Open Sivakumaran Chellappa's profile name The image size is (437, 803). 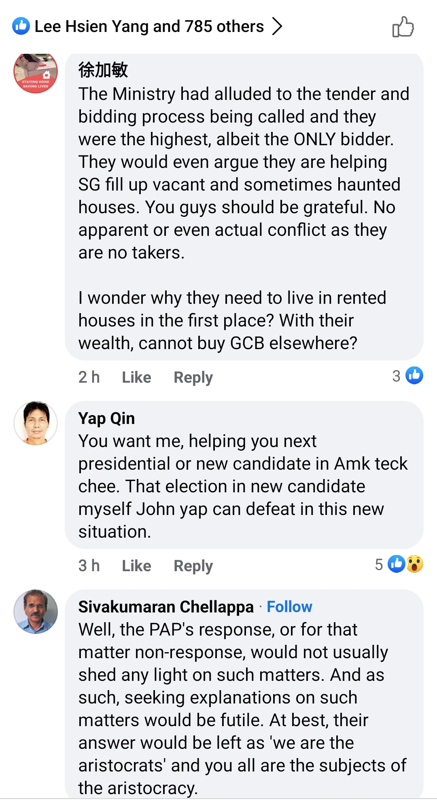166,607
